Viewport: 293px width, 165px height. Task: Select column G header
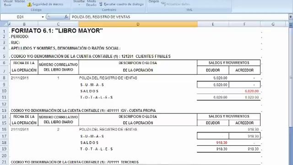tap(273, 24)
